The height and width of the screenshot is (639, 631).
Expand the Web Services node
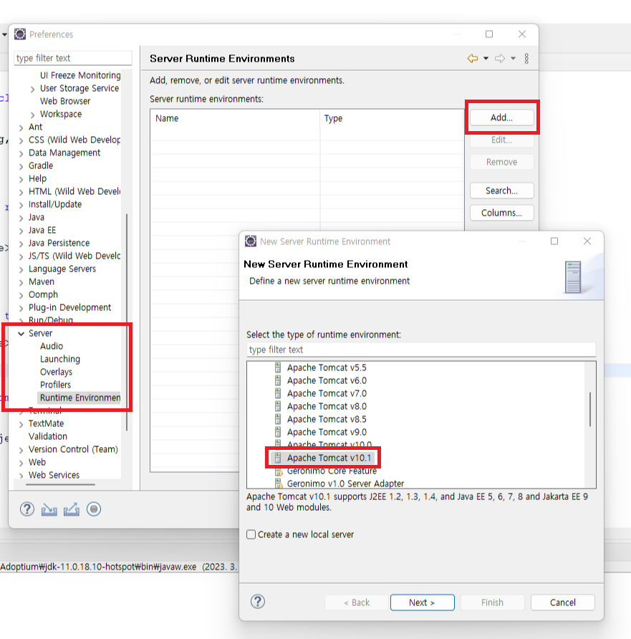(21, 476)
